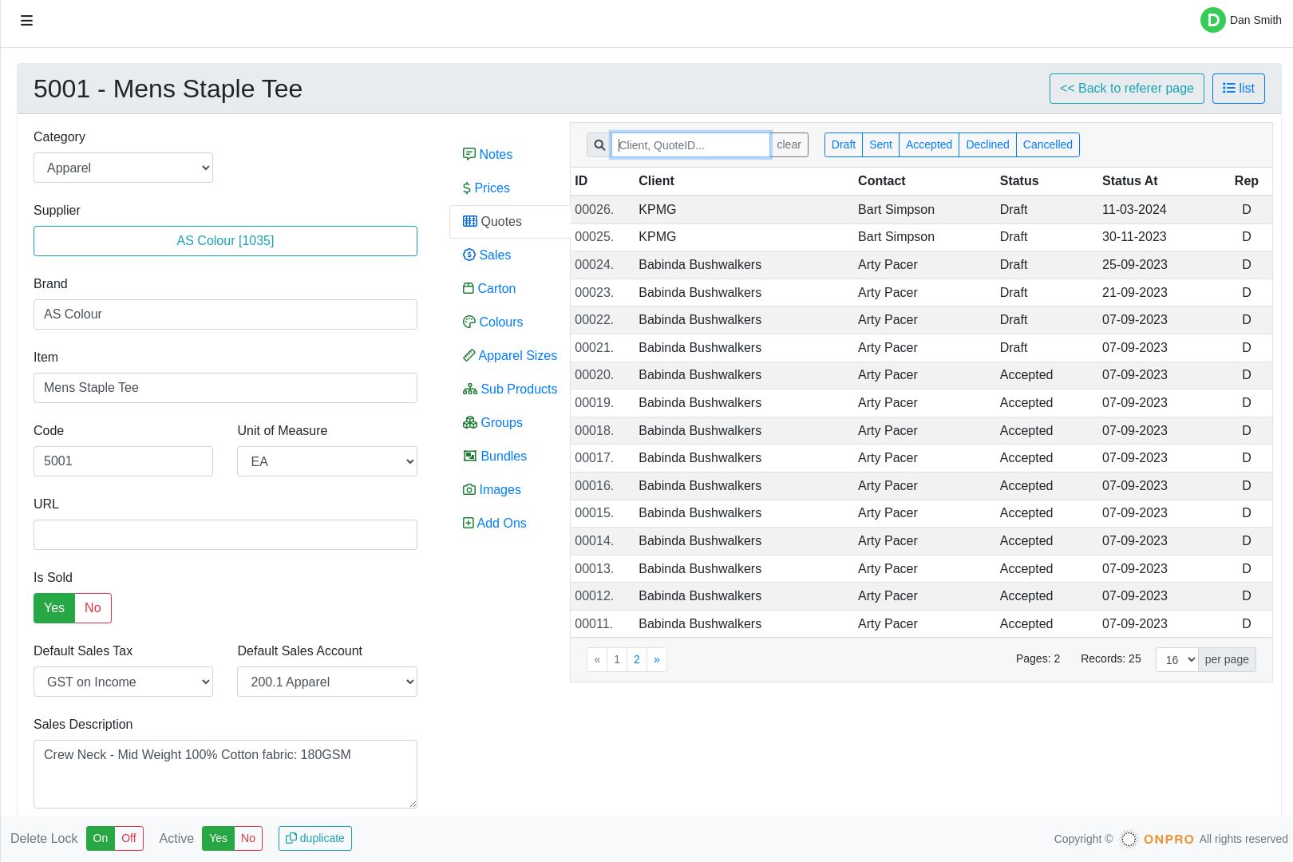Set Is Sold to No
Screen dimensions: 1293x862
pyautogui.click(x=93, y=608)
